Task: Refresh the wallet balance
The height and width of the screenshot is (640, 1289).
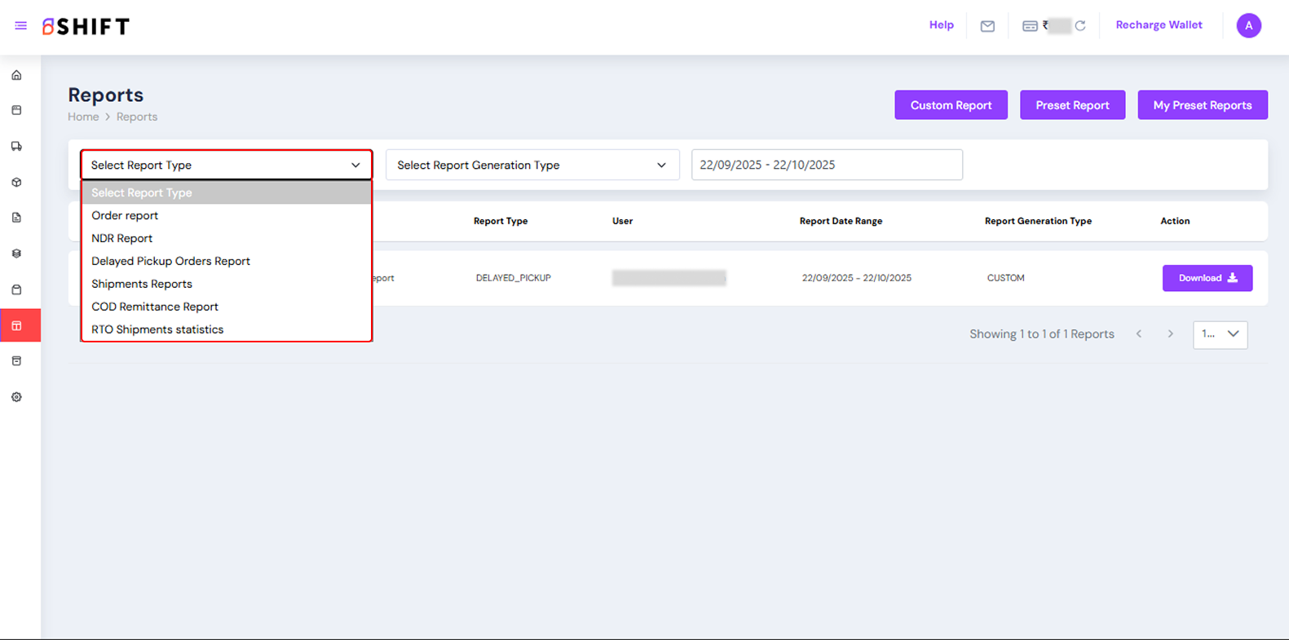Action: point(1080,26)
